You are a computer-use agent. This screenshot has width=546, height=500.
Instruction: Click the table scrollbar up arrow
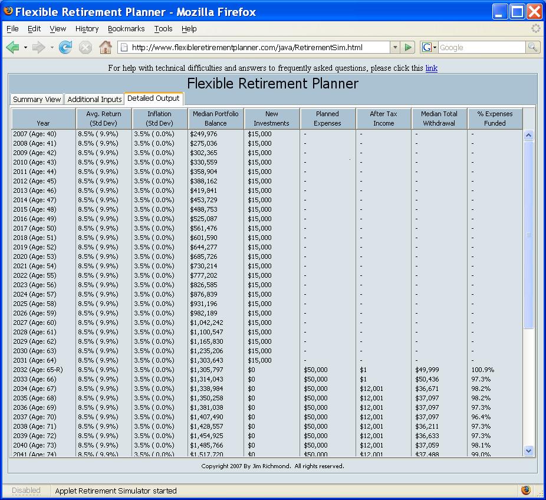click(x=528, y=135)
